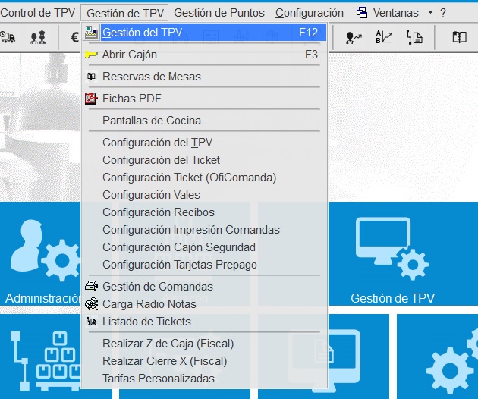Expand the menu bar overflow arrow

pos(430,13)
